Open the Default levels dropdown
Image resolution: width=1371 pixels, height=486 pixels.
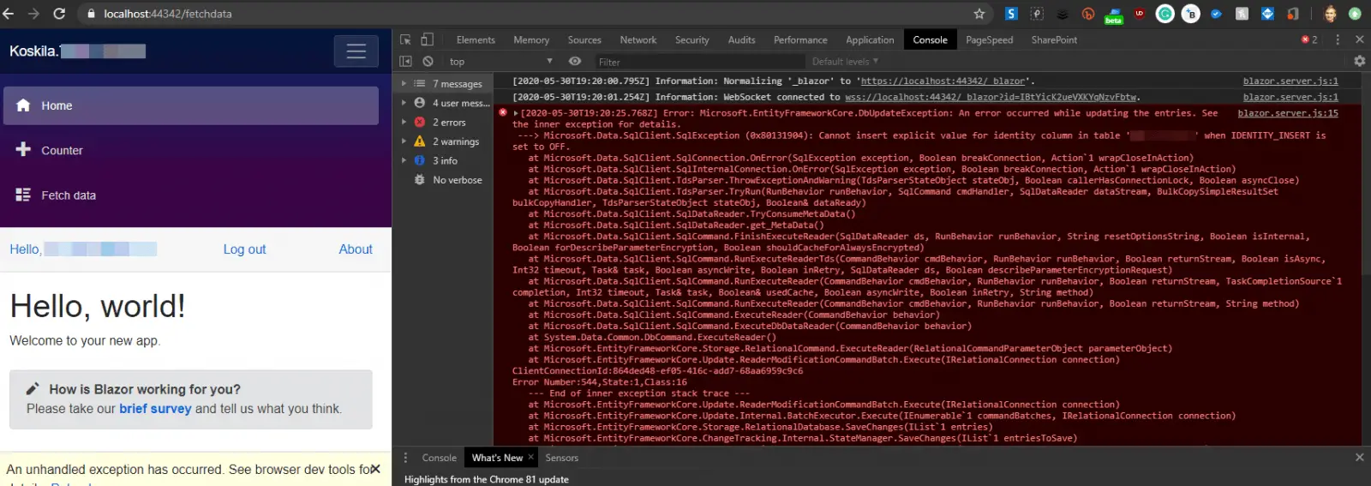845,62
